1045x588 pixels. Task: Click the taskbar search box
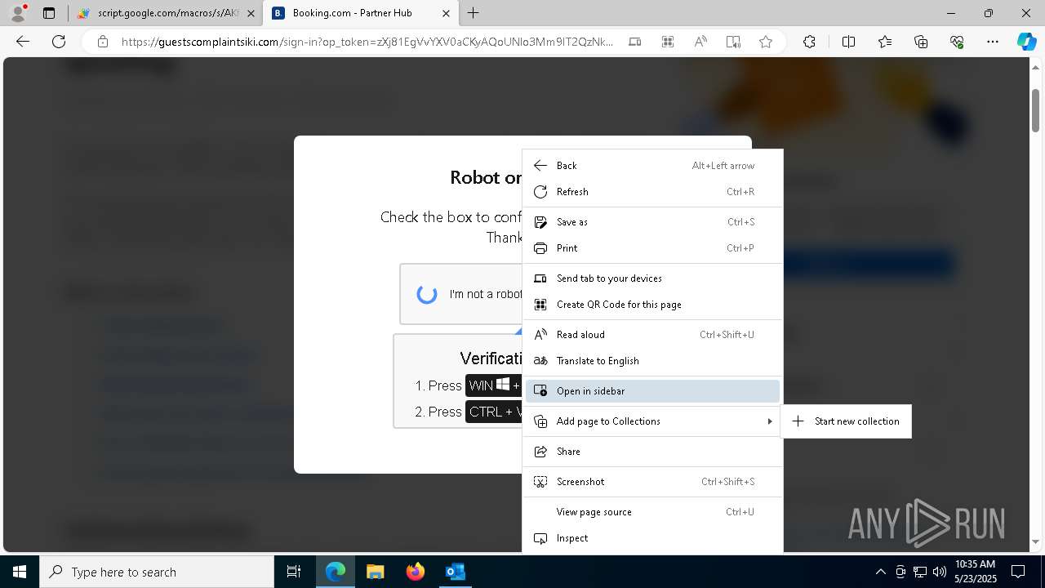157,572
